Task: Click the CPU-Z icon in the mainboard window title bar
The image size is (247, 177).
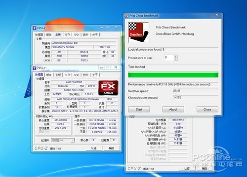Action: [35, 28]
